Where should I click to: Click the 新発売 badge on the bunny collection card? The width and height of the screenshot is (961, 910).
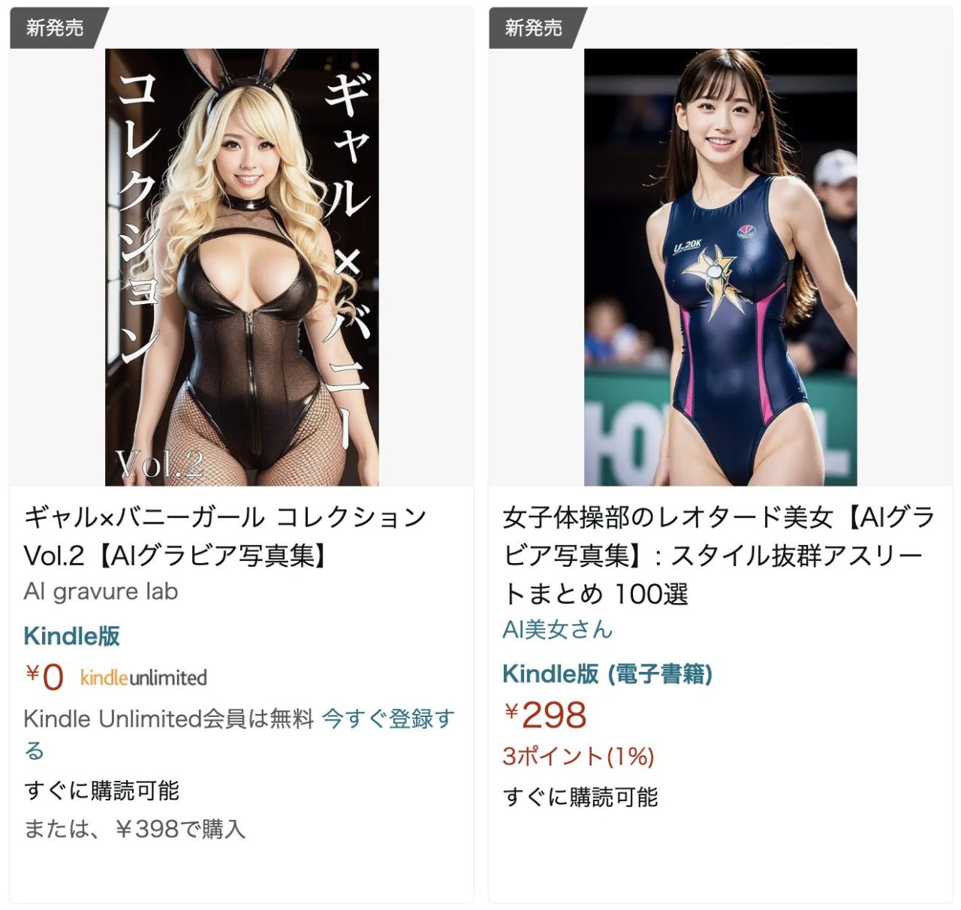point(55,28)
